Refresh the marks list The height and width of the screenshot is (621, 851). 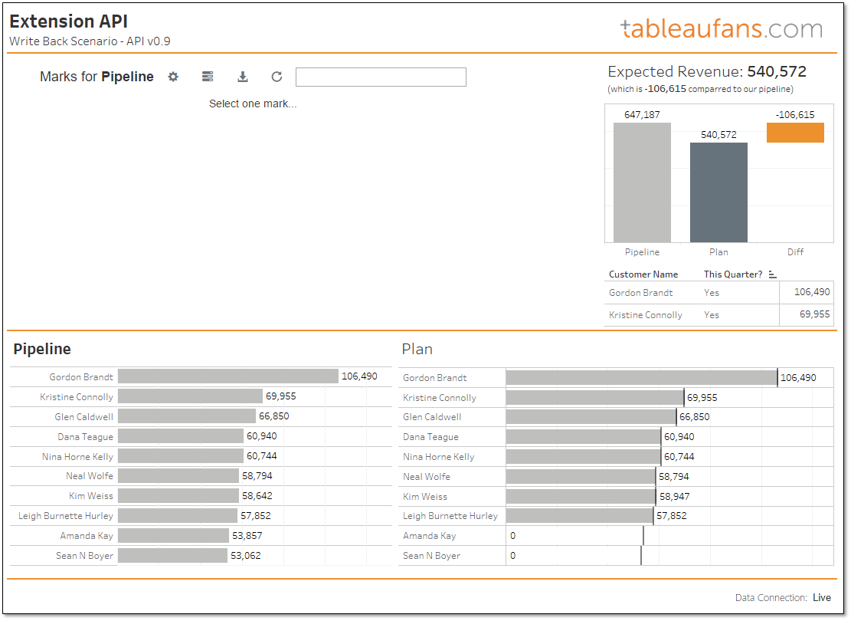tap(277, 77)
